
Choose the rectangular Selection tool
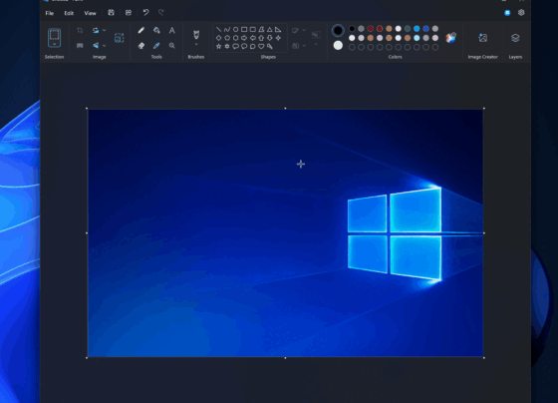coord(54,35)
